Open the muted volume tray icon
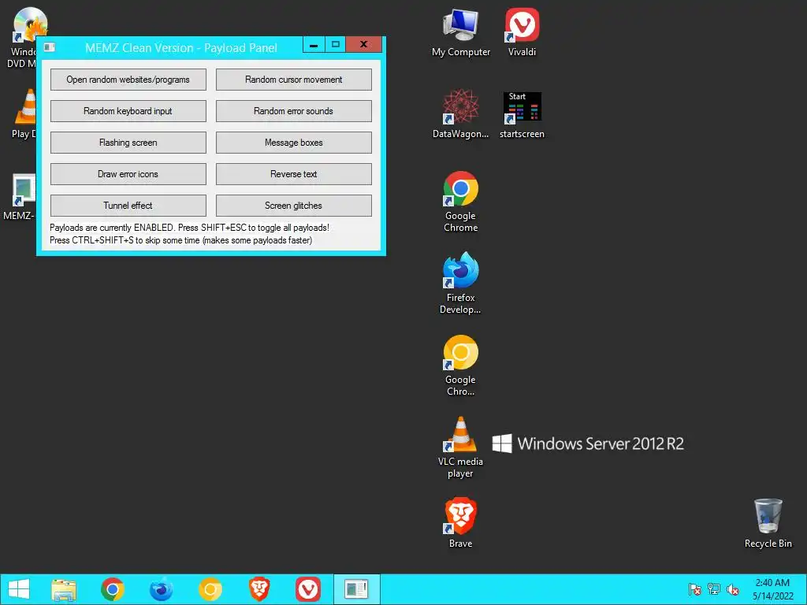This screenshot has width=807, height=605. pos(732,589)
